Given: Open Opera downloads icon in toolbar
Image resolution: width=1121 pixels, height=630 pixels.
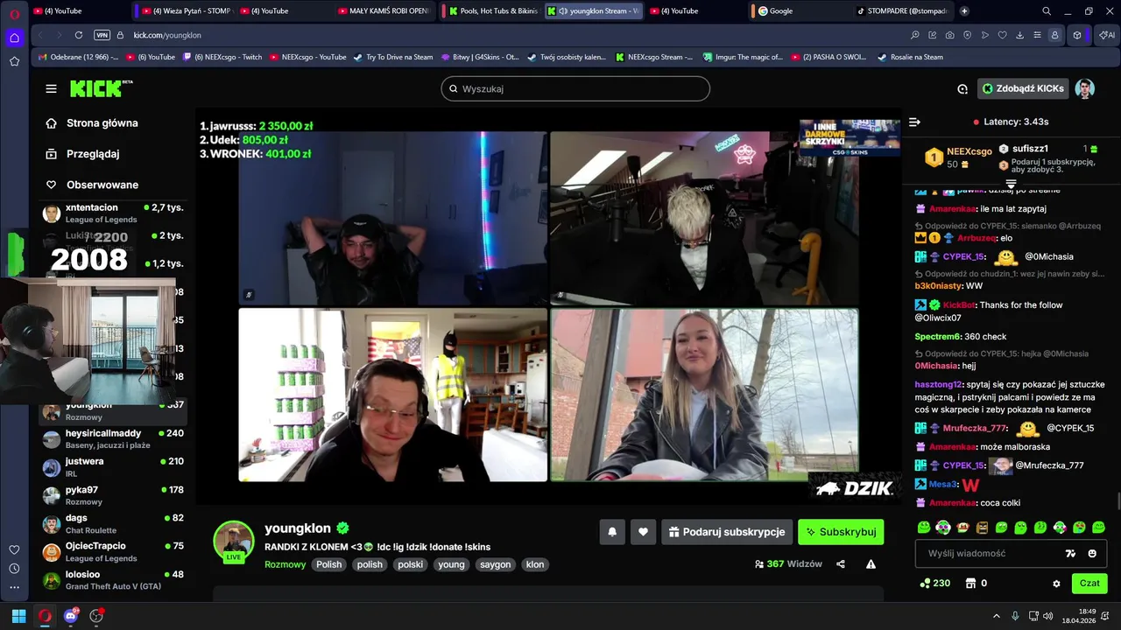Looking at the screenshot, I should 1019,35.
